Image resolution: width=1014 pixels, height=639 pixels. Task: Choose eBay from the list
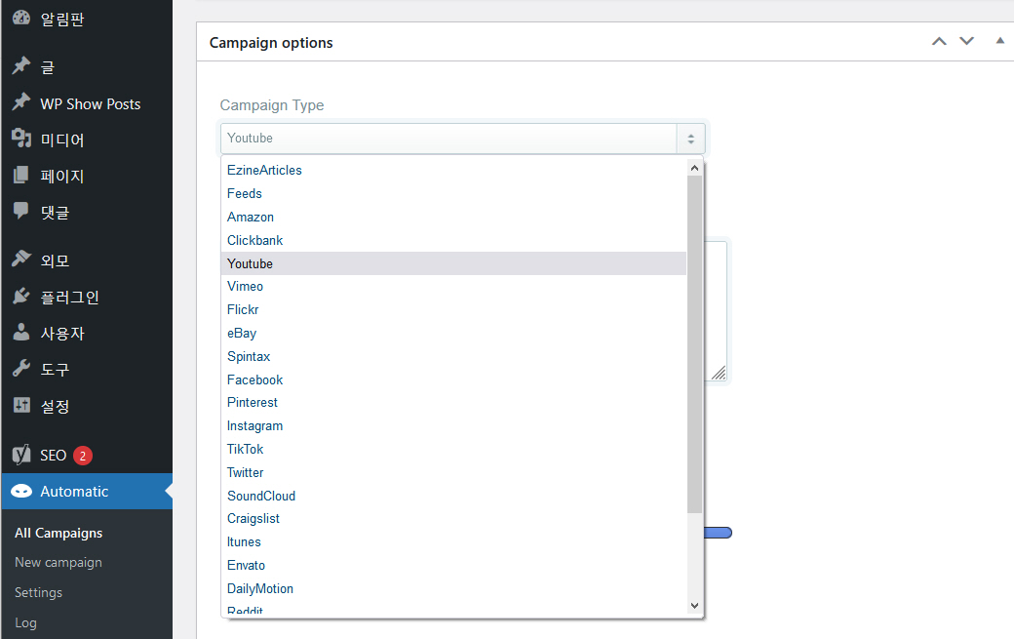click(x=453, y=333)
